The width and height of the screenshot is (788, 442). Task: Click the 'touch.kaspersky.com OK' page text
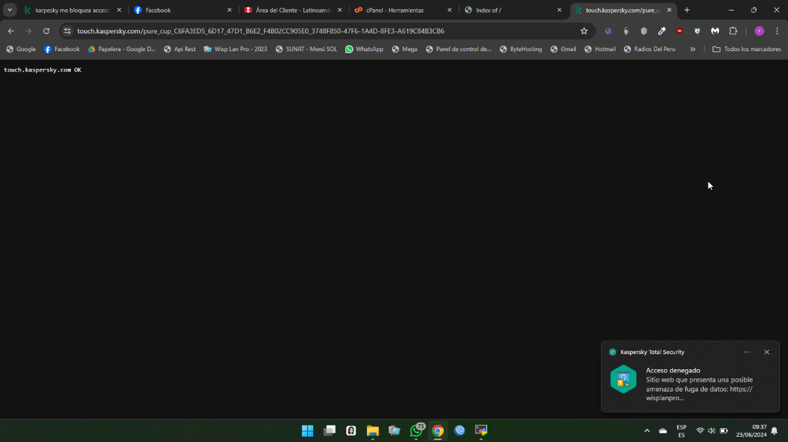pos(43,70)
